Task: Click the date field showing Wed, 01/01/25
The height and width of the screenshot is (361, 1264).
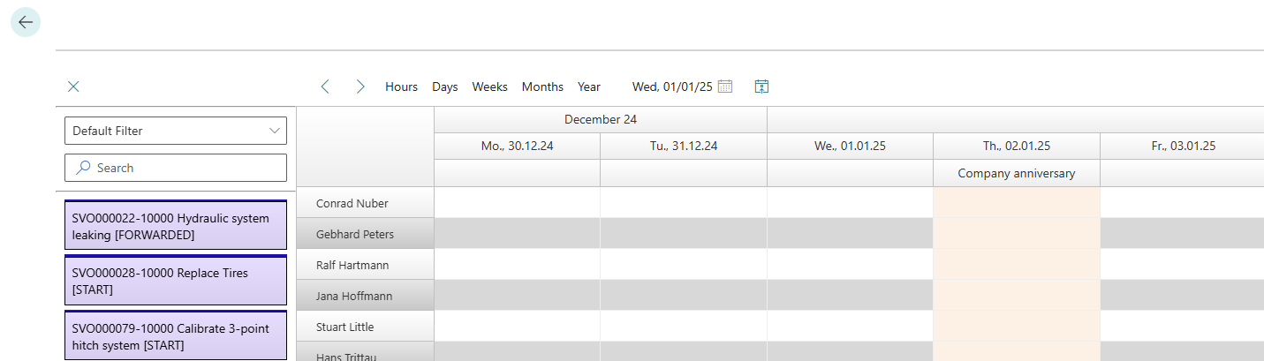Action: [x=671, y=86]
